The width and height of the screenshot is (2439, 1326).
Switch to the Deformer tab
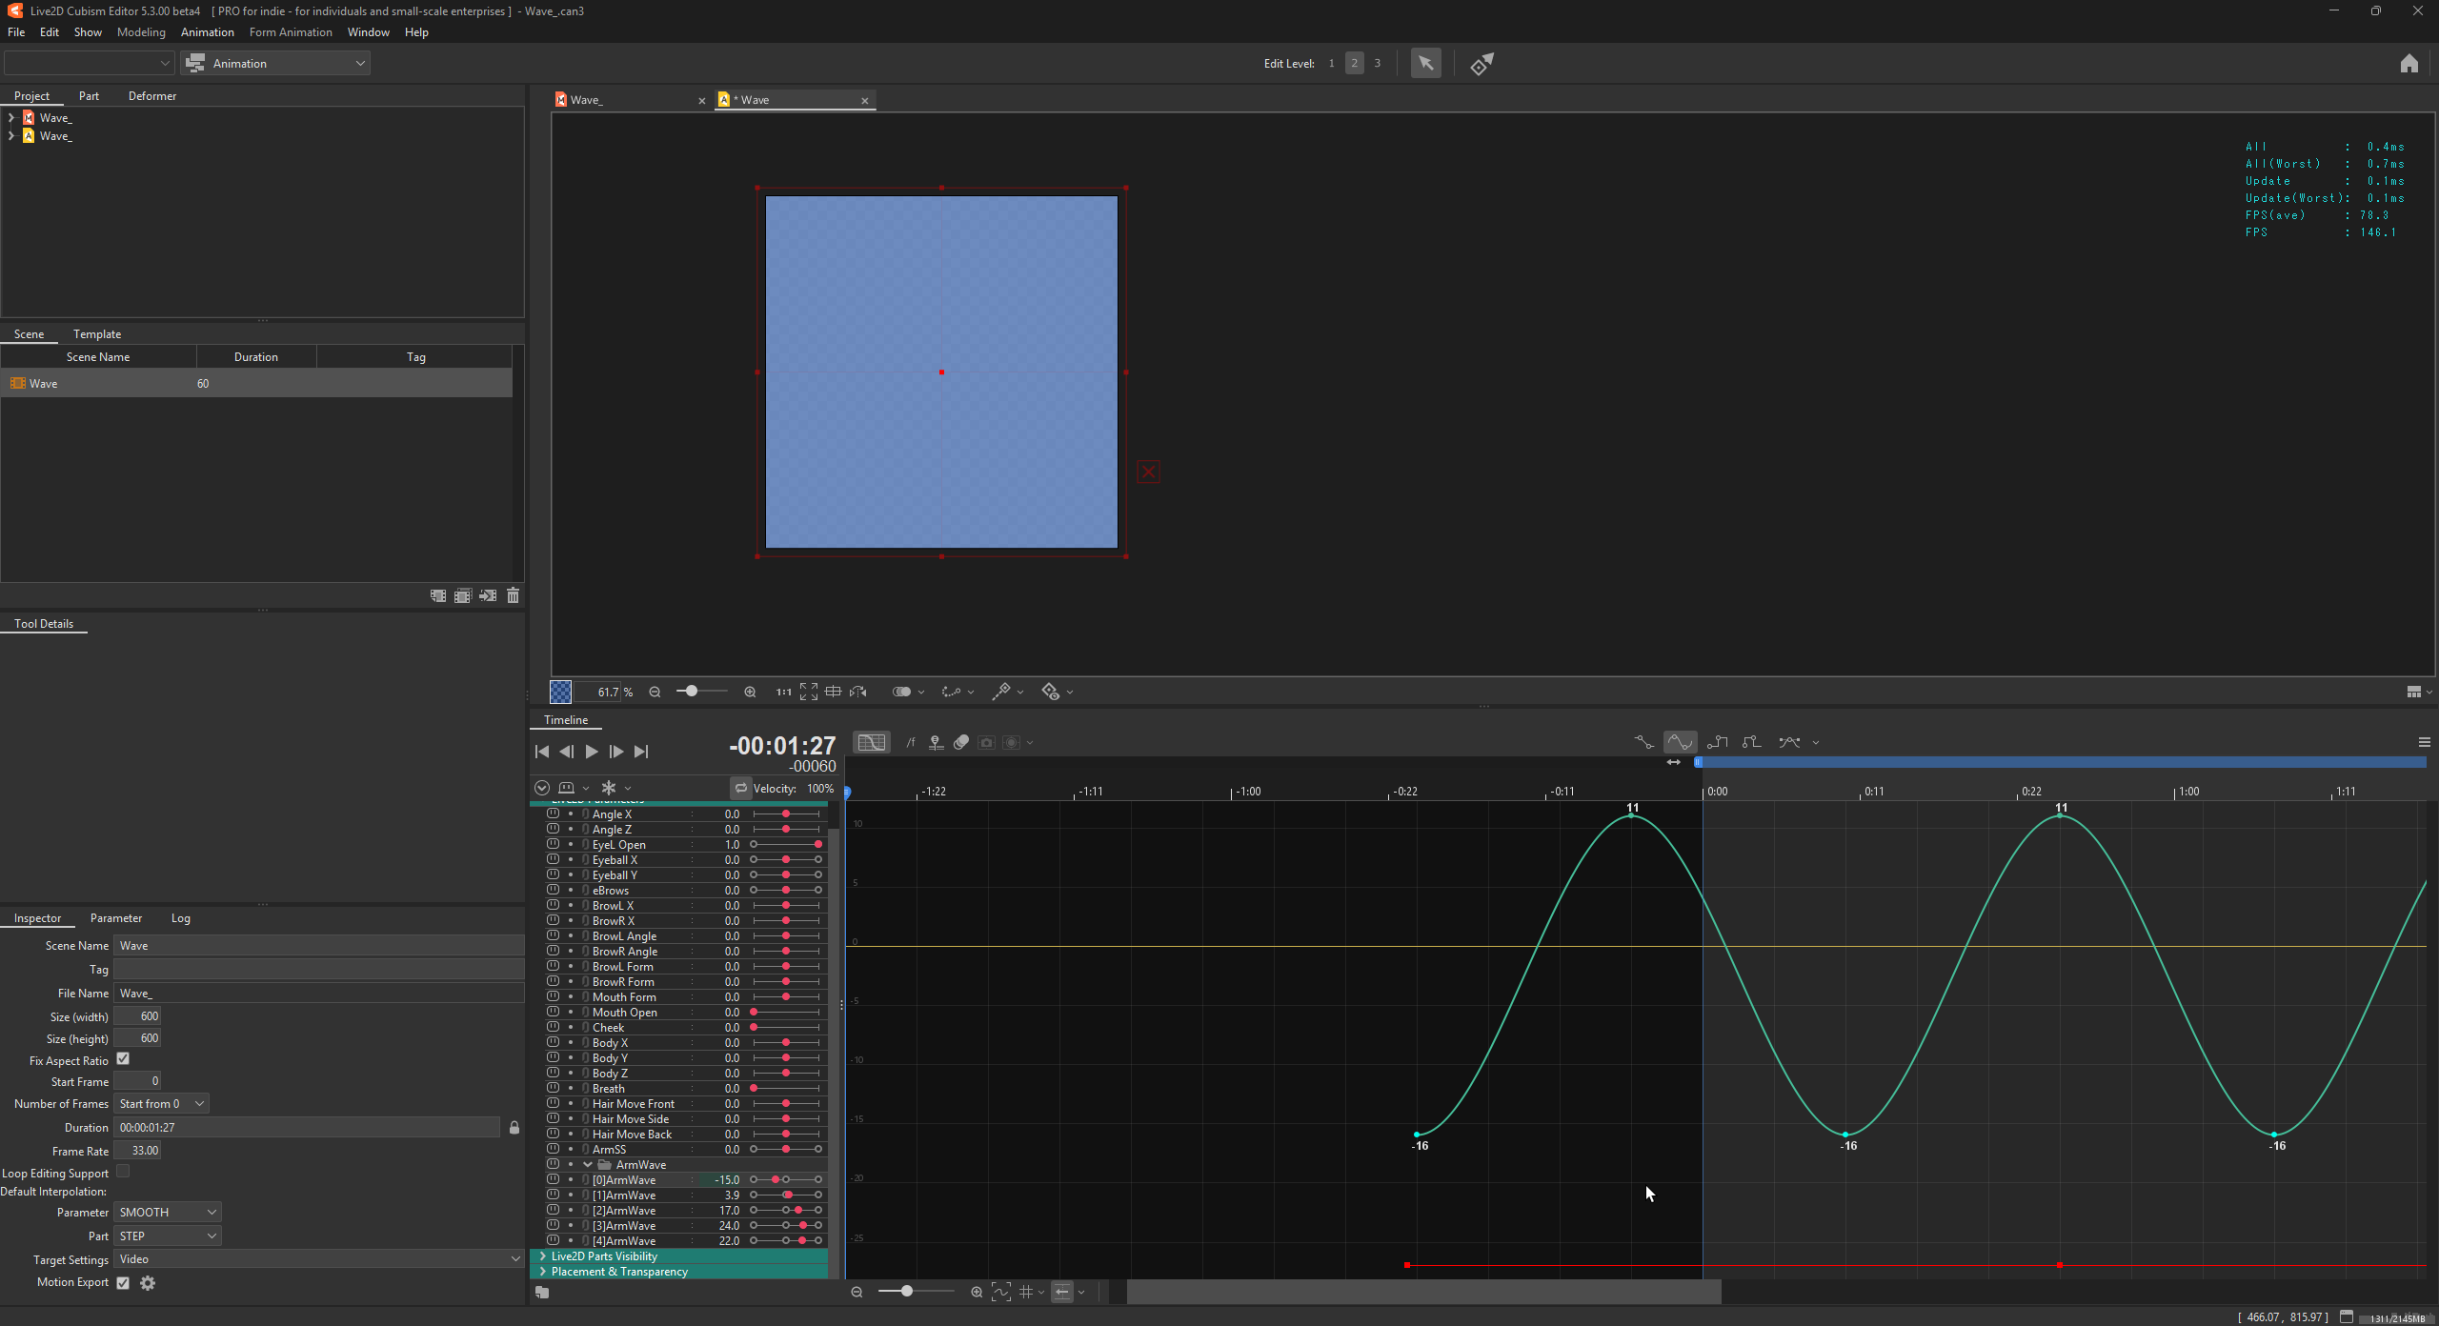pyautogui.click(x=152, y=96)
